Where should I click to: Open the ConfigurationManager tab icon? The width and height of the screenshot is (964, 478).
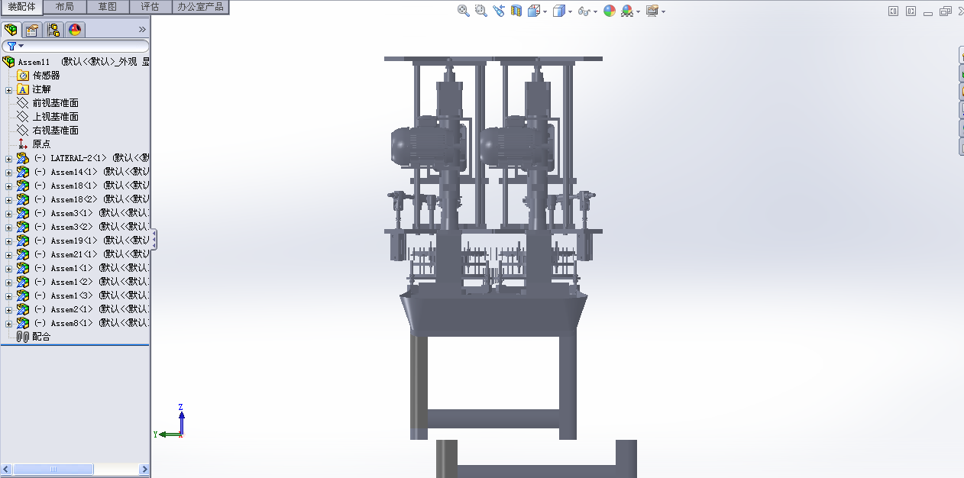[x=53, y=30]
